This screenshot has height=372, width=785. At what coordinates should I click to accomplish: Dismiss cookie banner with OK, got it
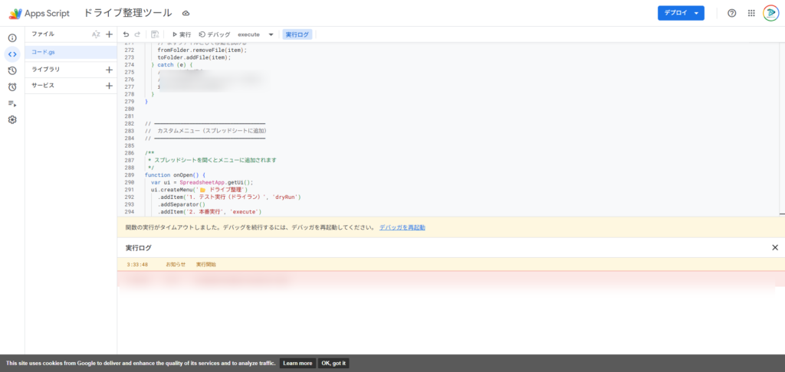333,364
